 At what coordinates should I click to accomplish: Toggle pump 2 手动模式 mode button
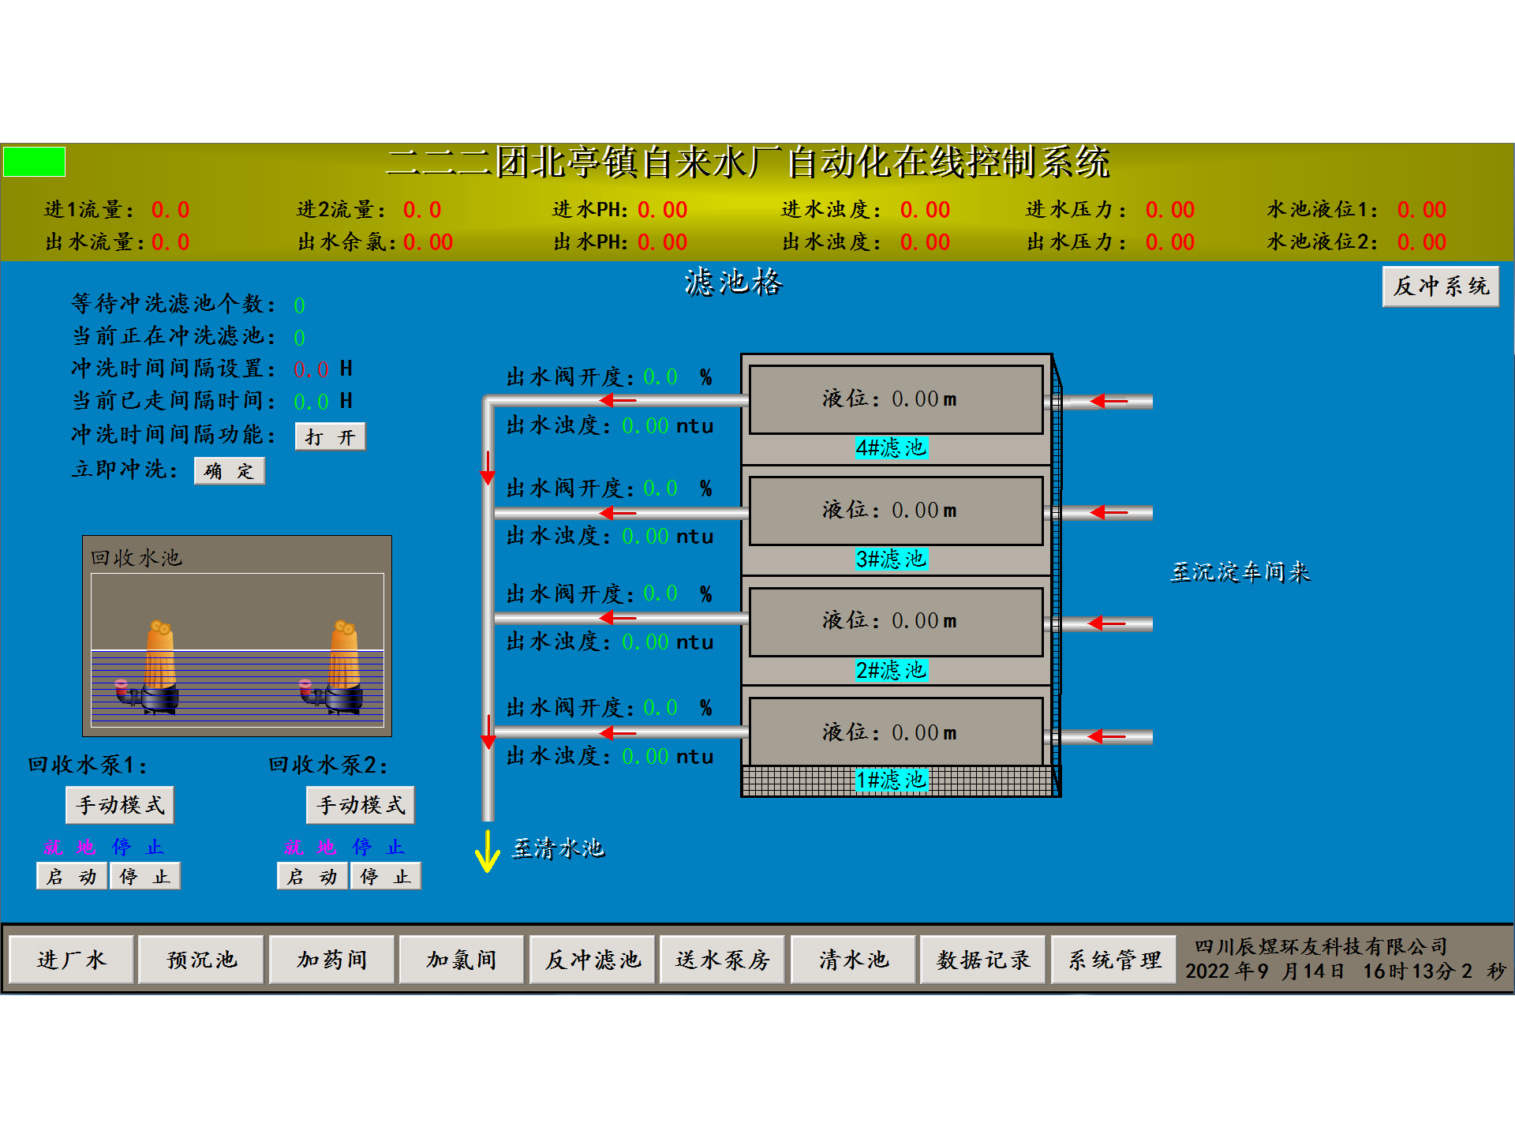tap(361, 805)
